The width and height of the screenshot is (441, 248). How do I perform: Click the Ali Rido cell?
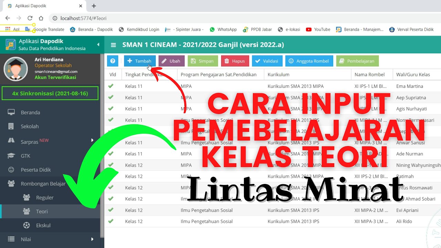[x=404, y=221]
